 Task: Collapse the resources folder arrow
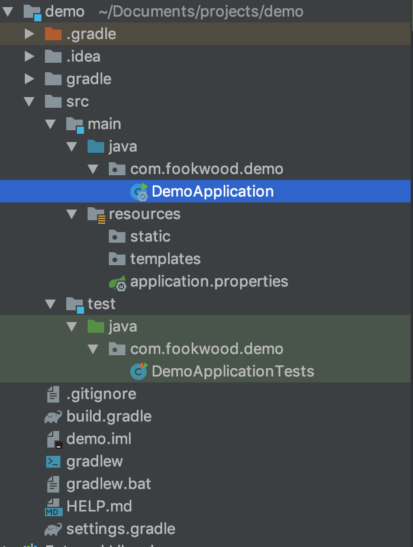(x=72, y=214)
